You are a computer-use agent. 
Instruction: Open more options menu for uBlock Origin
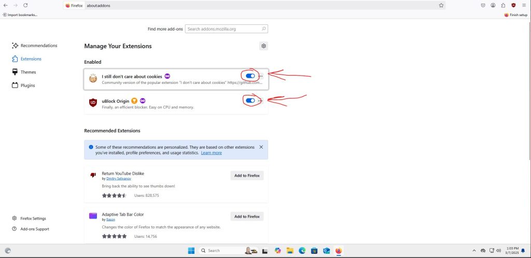[x=260, y=101]
